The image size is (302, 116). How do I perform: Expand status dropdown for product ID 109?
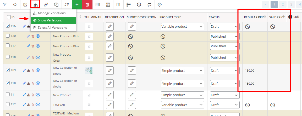click(x=224, y=71)
